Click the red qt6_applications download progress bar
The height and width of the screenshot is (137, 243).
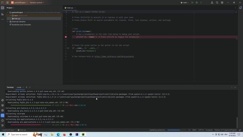31,125
